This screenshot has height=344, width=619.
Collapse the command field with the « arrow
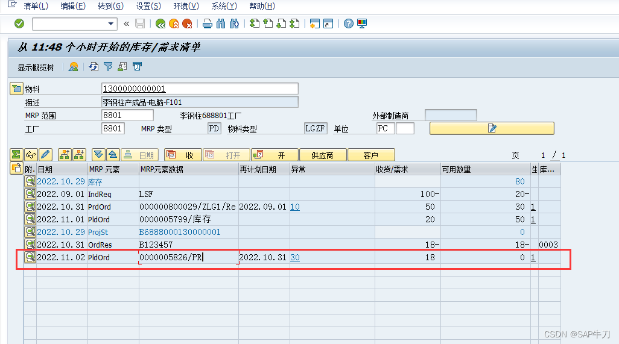point(126,23)
